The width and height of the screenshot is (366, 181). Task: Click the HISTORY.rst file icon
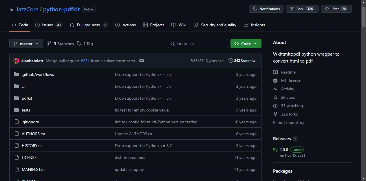point(17,146)
